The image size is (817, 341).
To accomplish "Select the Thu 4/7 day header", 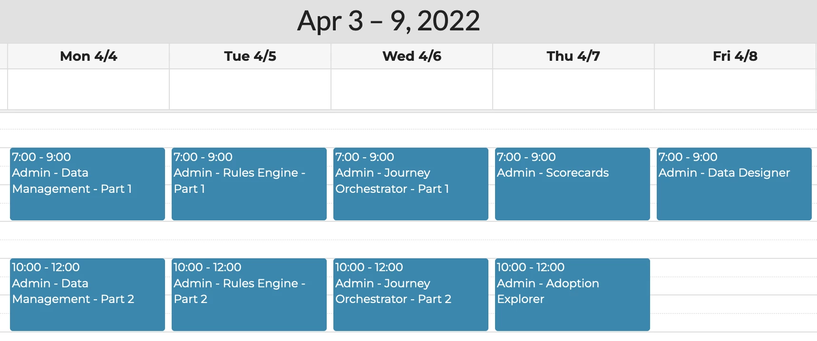I will tap(574, 56).
